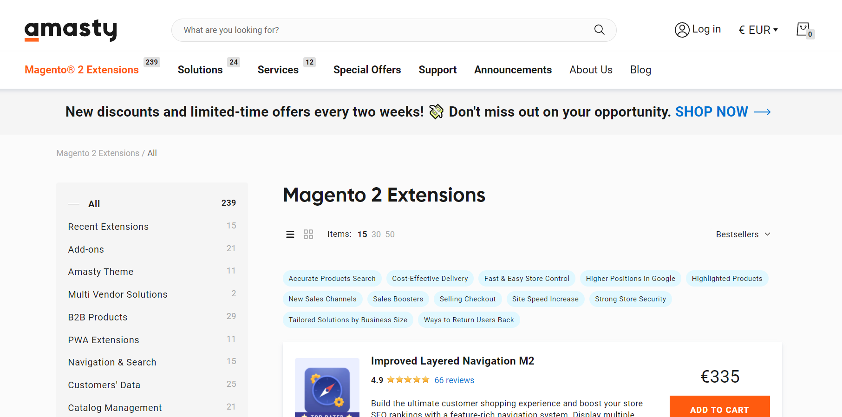Filter by Accurate Products Search tag
This screenshot has width=842, height=417.
coord(332,279)
